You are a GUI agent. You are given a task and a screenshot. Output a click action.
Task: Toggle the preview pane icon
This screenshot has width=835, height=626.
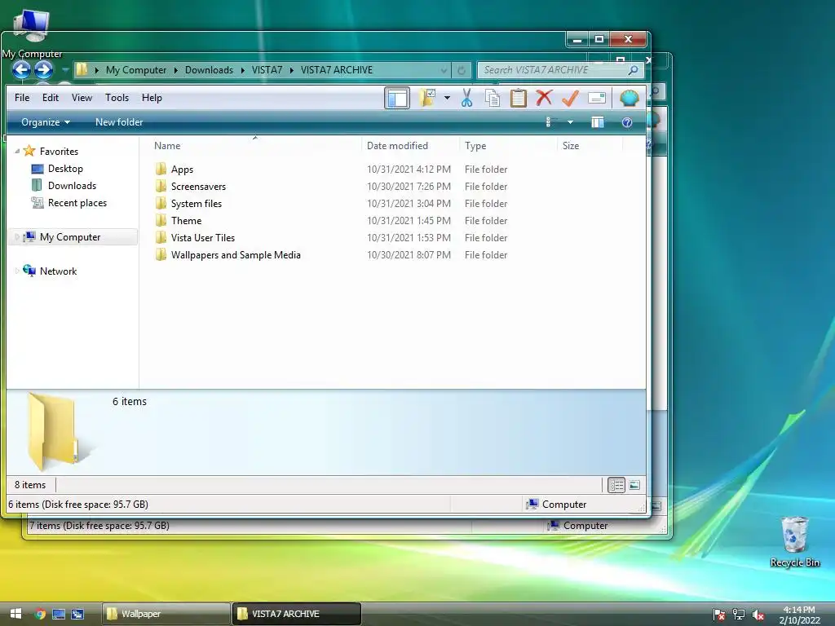598,122
